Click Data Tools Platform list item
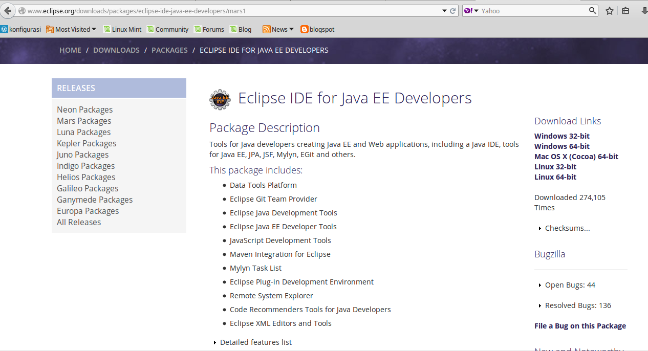Viewport: 648px width, 351px height. (263, 185)
